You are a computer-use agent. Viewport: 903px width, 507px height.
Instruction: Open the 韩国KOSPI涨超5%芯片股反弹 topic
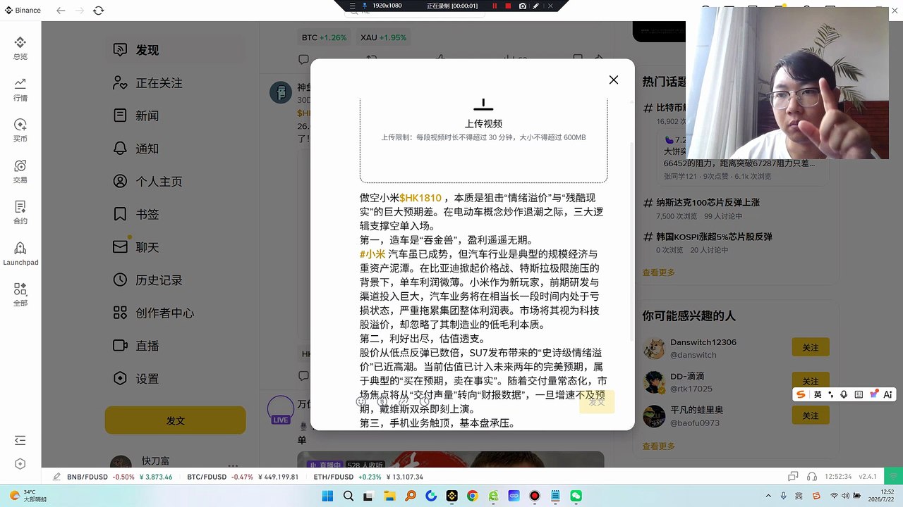[714, 236]
